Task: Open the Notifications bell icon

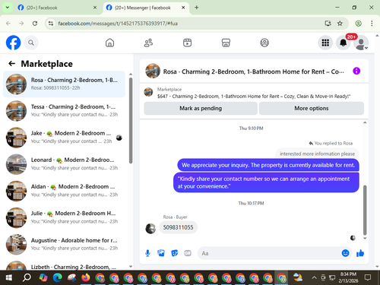Action: pyautogui.click(x=344, y=43)
